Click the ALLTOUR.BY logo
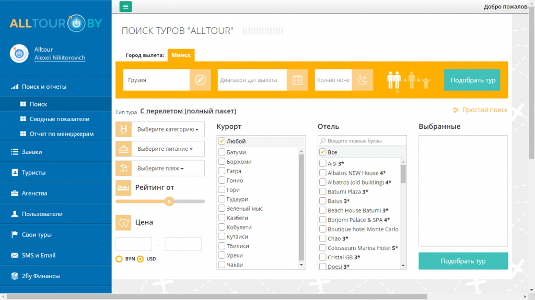Image resolution: width=535 pixels, height=300 pixels. (56, 23)
